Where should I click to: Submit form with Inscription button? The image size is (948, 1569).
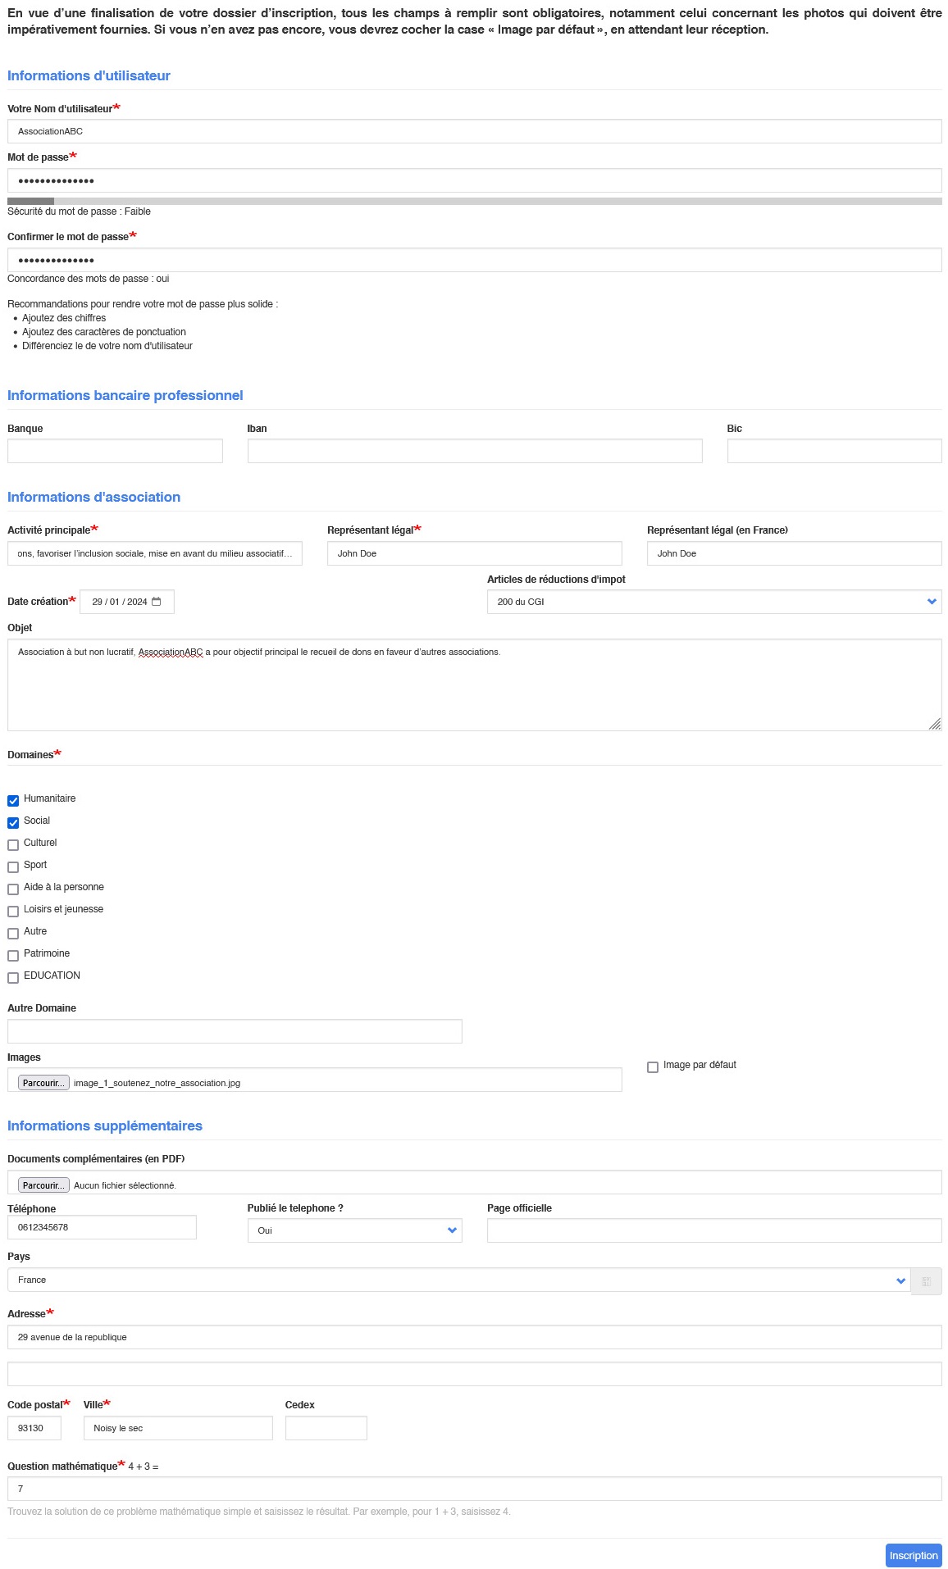[913, 1555]
